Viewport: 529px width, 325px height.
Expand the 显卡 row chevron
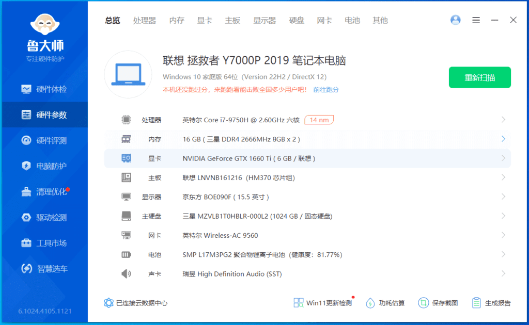click(503, 158)
